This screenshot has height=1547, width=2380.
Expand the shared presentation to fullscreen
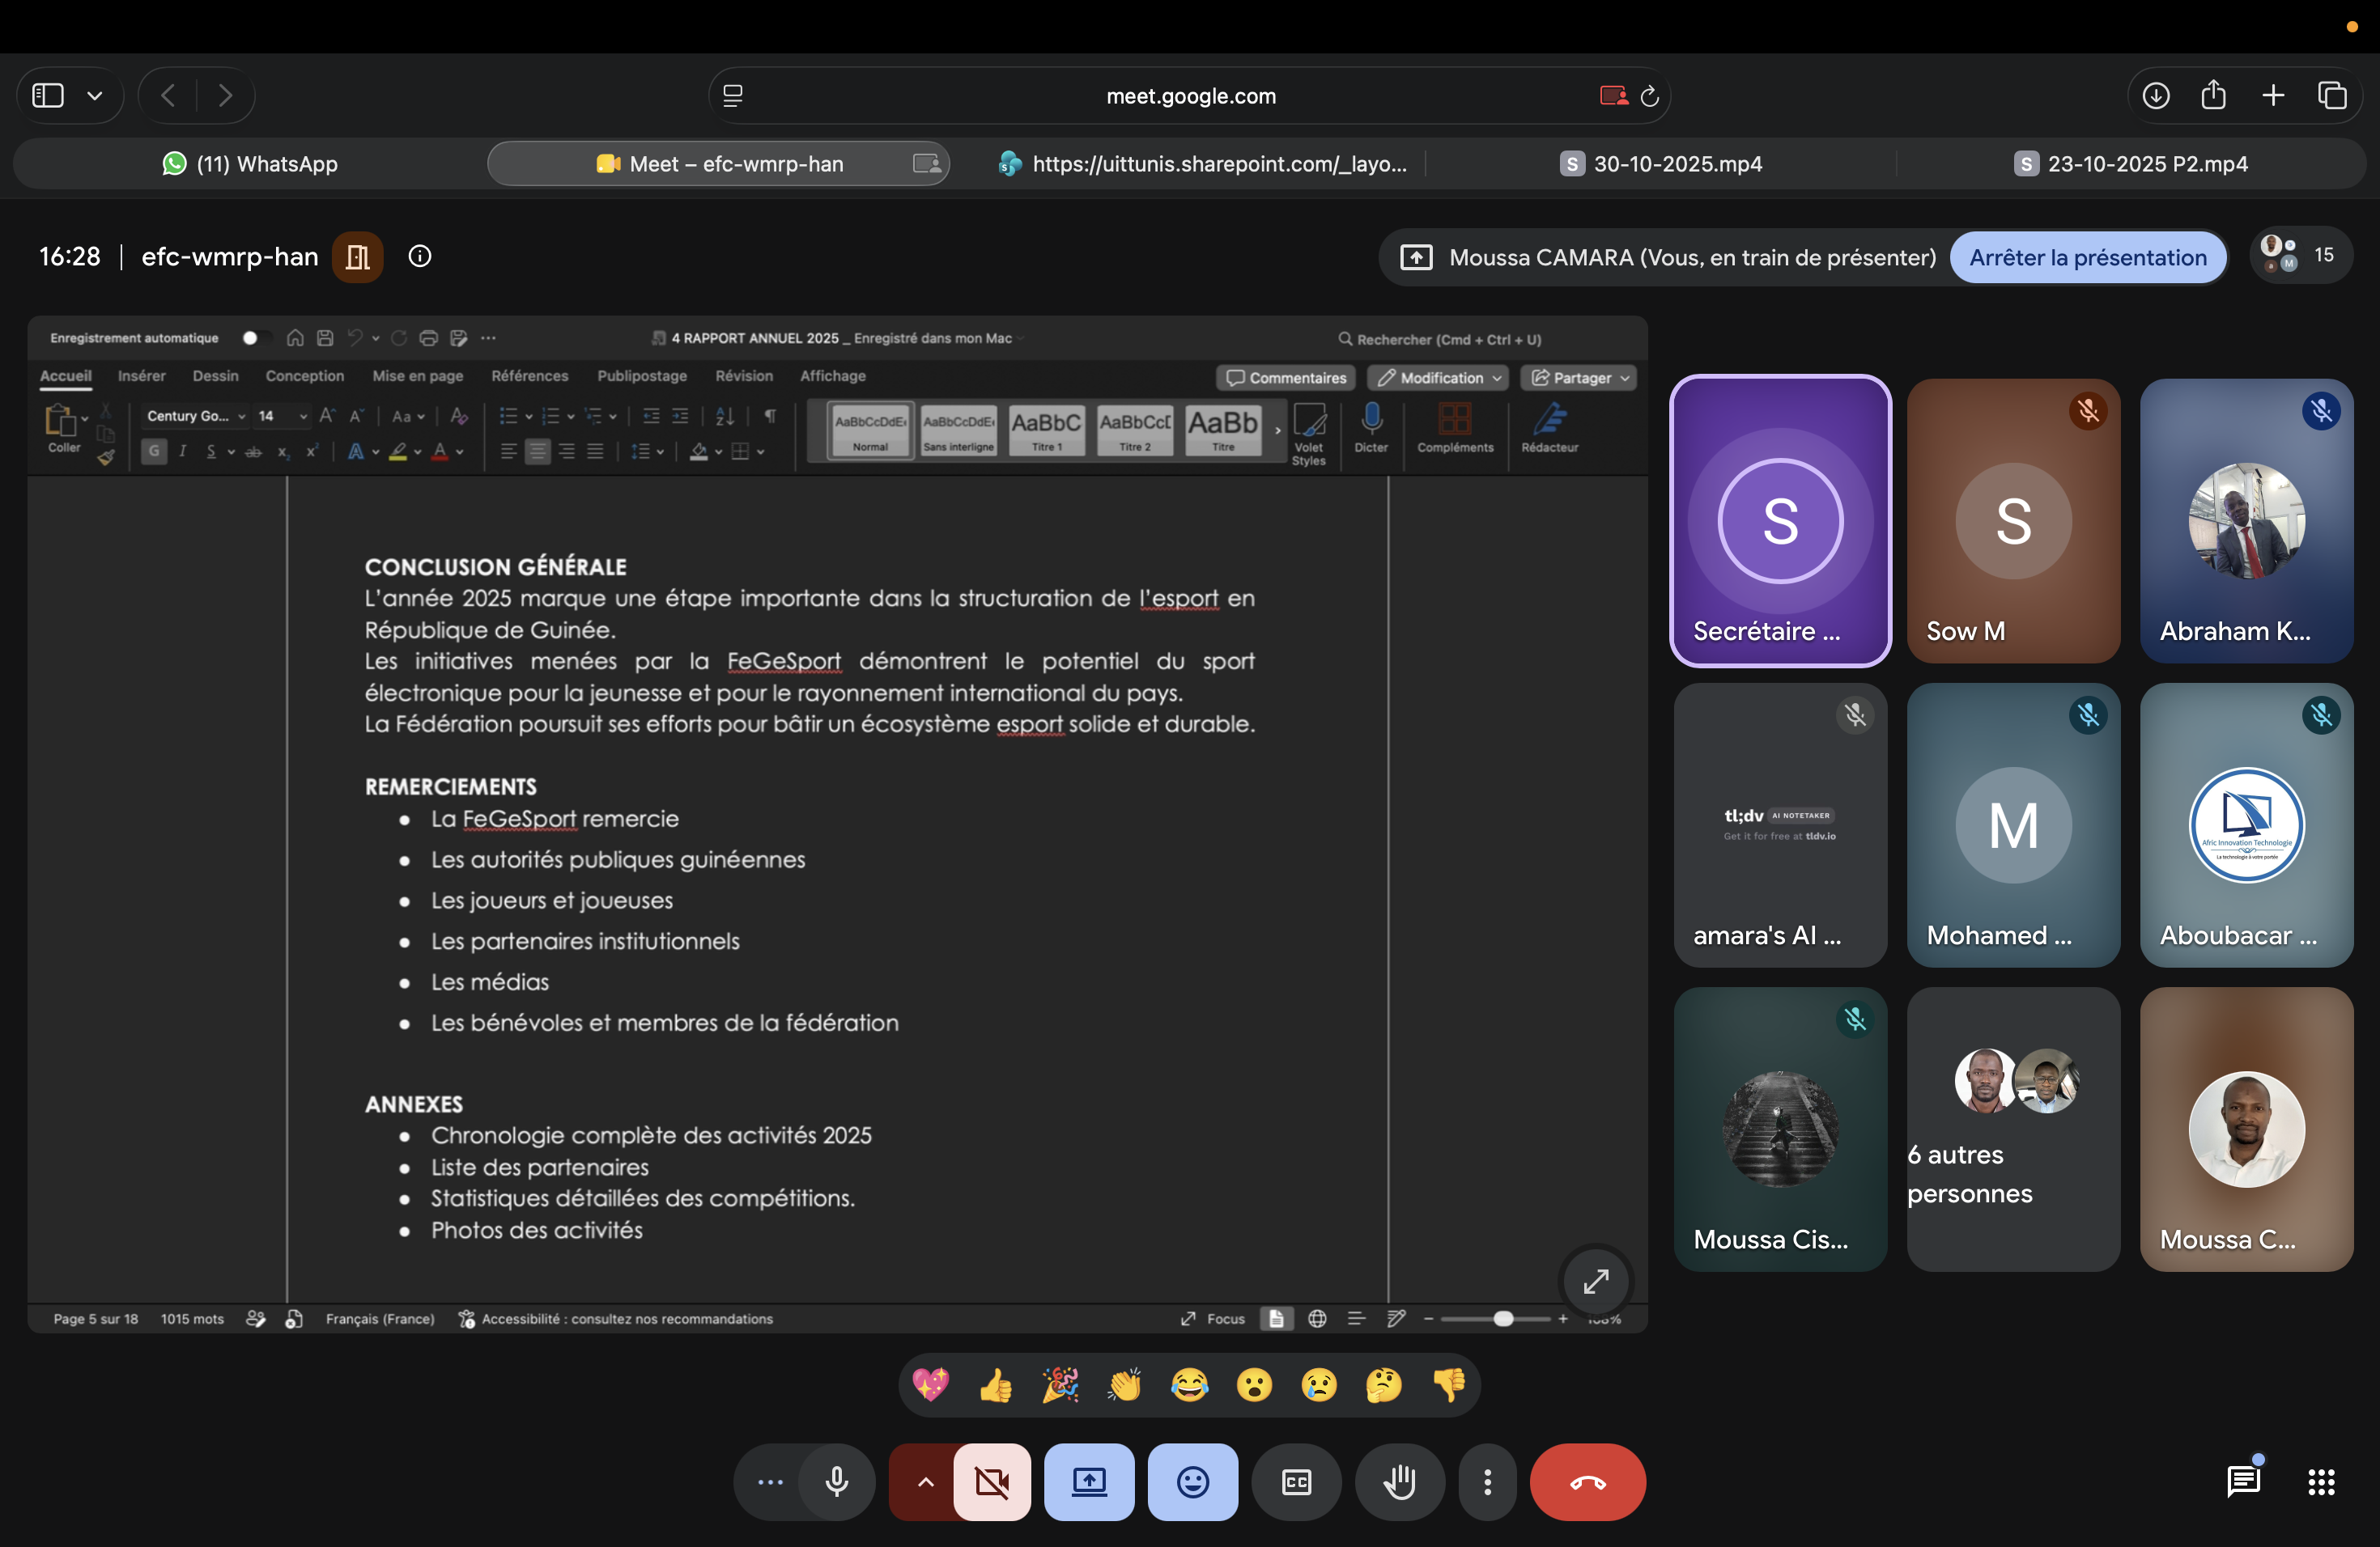(1596, 1280)
